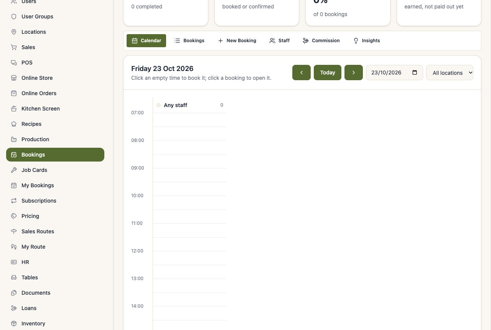Click the HR ID card icon

14,262
